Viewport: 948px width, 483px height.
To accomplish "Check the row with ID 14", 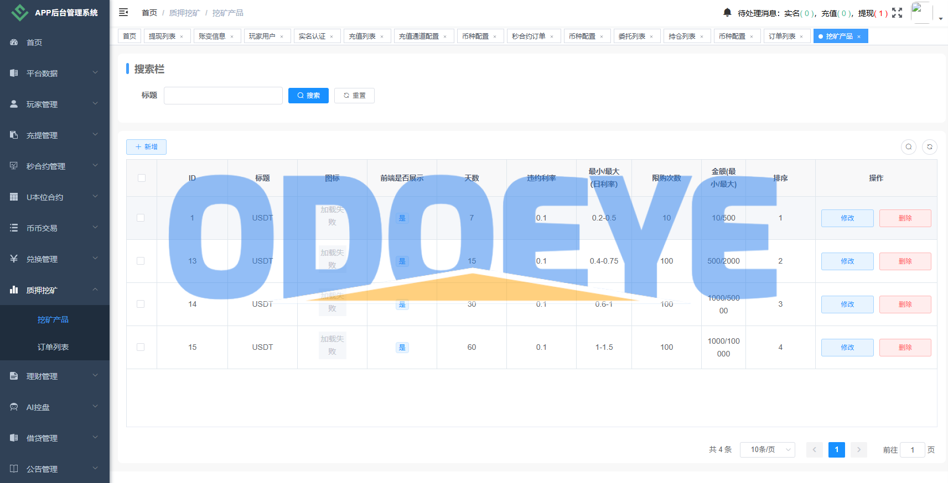I will 141,304.
